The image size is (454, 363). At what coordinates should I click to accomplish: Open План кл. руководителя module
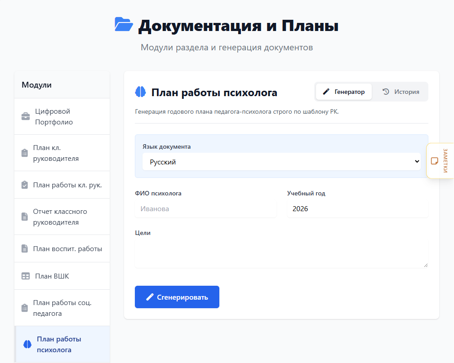point(62,153)
